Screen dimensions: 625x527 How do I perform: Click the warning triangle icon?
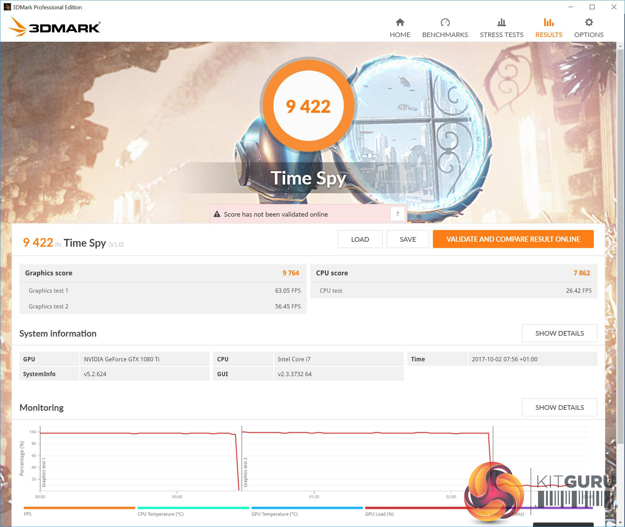point(217,214)
